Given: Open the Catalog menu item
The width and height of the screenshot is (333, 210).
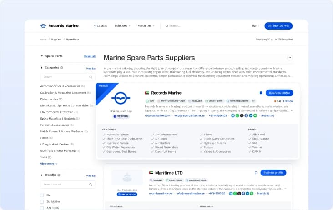Looking at the screenshot, I should click(100, 26).
